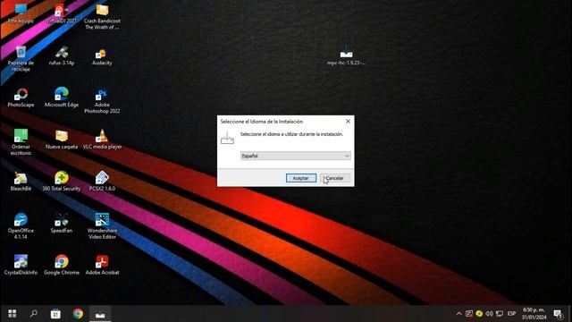572x322 pixels.
Task: Select the PhotoScape desktop shortcut
Action: point(21,97)
